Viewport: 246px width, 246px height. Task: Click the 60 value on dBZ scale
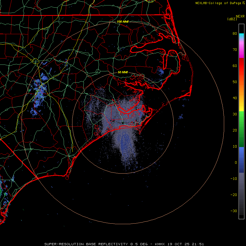(235, 66)
